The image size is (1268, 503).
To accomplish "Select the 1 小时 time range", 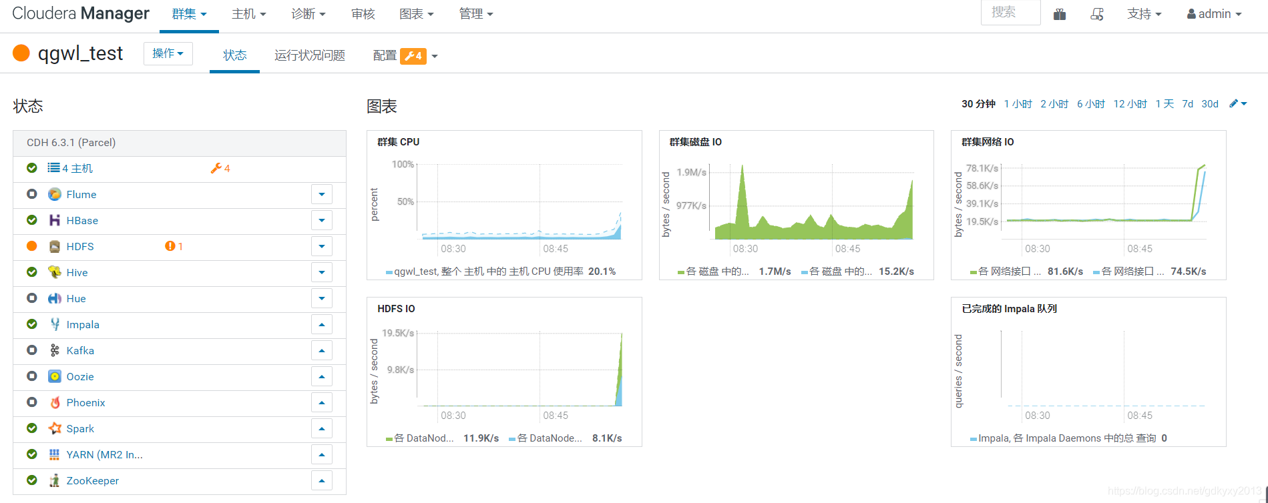I will coord(1018,104).
